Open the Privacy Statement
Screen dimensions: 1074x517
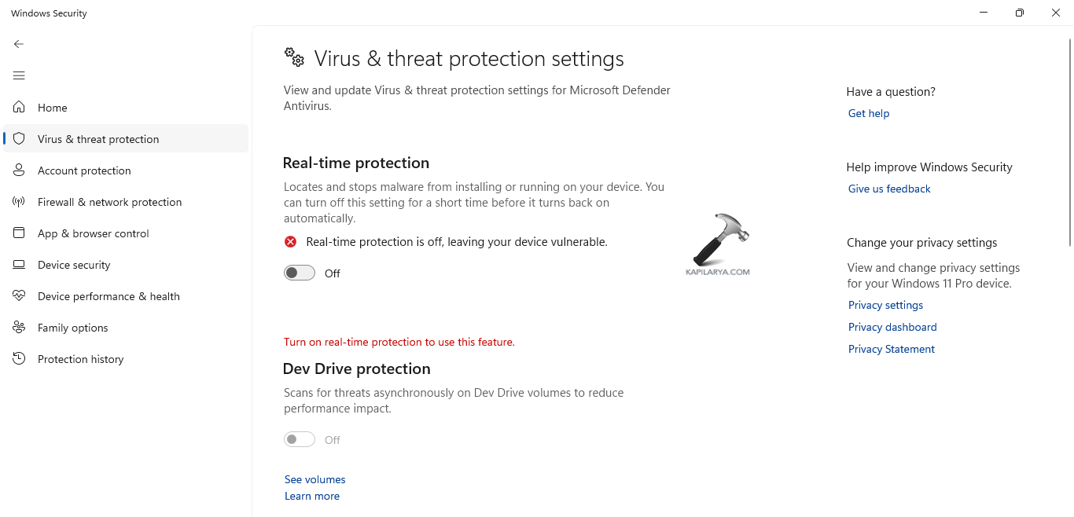point(891,349)
